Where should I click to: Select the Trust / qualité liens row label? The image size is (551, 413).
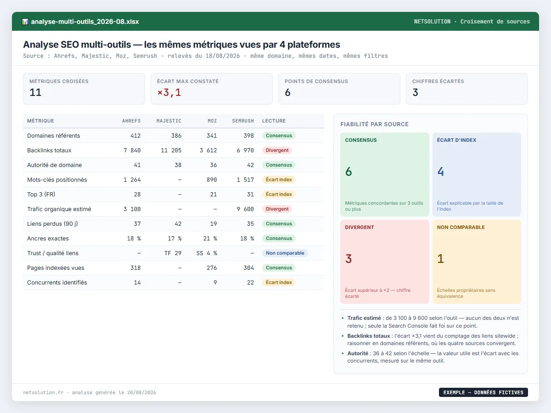(x=53, y=253)
